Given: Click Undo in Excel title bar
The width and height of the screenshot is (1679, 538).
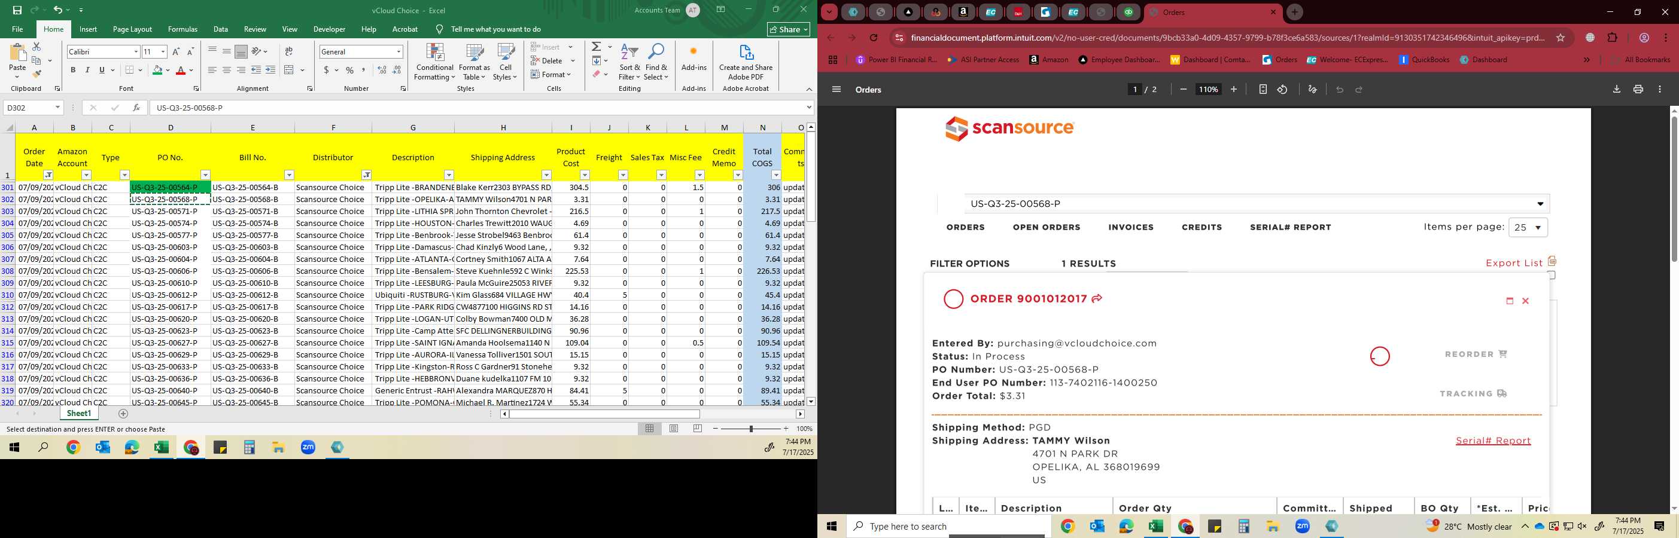Looking at the screenshot, I should pyautogui.click(x=57, y=10).
